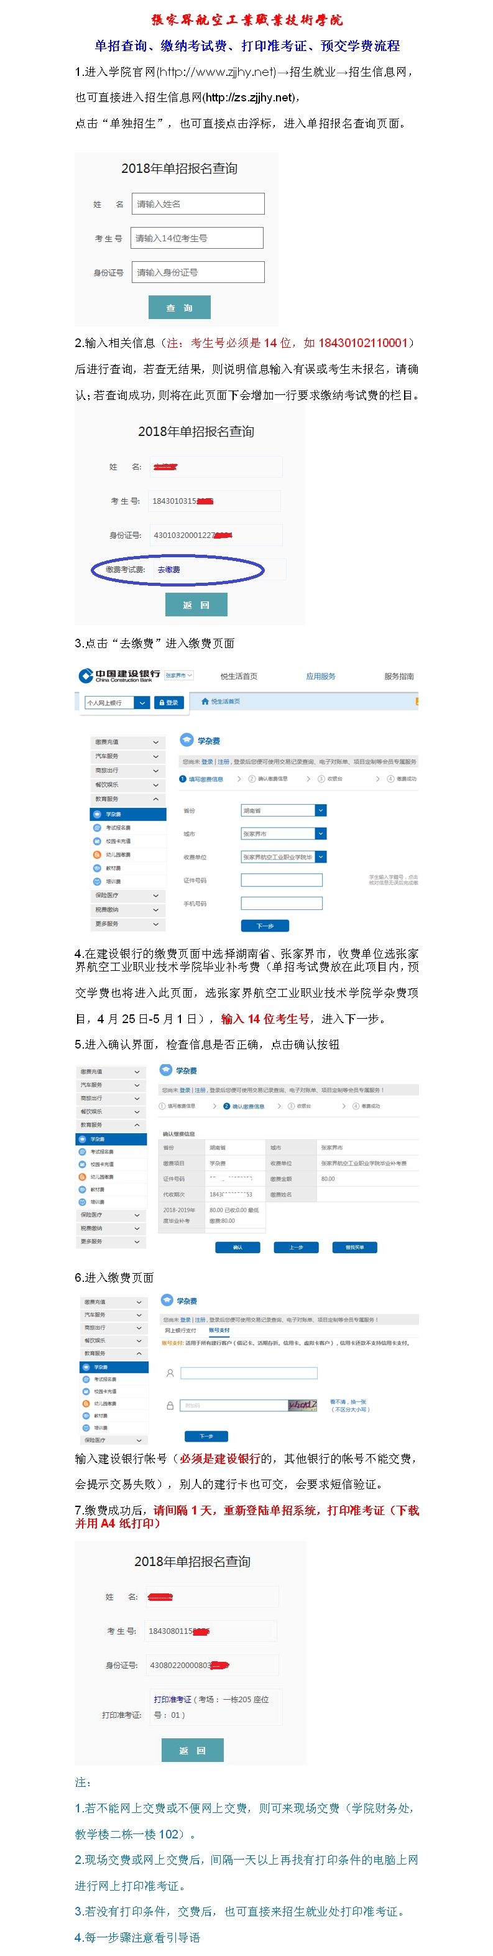Click the captcha image to refresh it
The width and height of the screenshot is (493, 1956).
pyautogui.click(x=302, y=1406)
